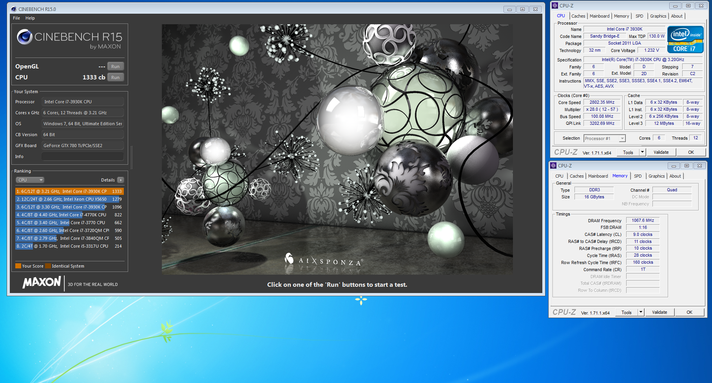Select ranking row Xeon X5650 score 1279
The image size is (712, 383).
[69, 199]
